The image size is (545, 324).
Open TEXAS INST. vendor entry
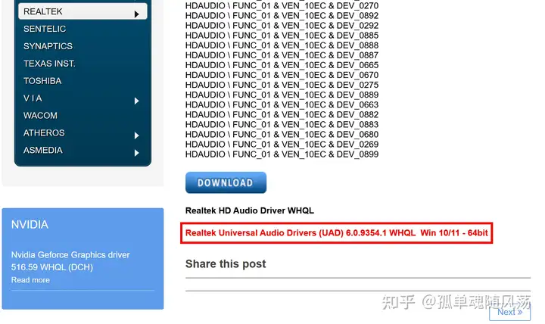pos(49,64)
